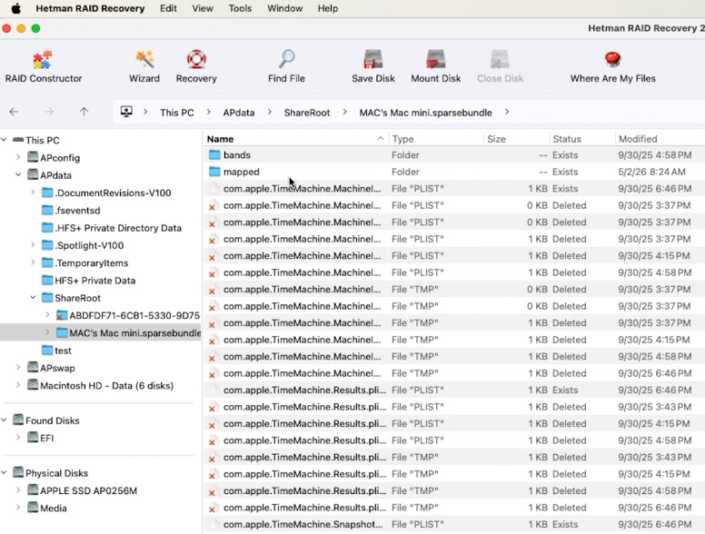Screen dimensions: 705x534
Task: Go up one folder level
Action: click(x=84, y=112)
